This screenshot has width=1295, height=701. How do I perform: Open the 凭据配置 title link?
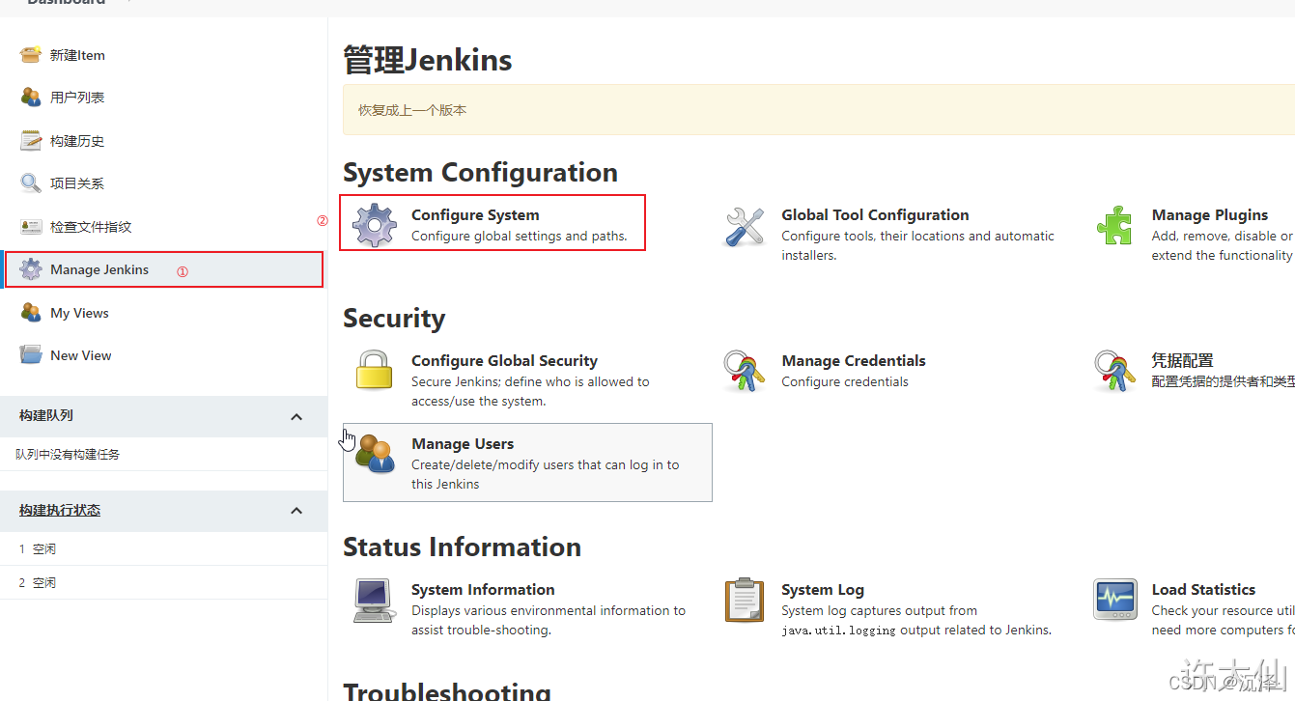point(1183,361)
